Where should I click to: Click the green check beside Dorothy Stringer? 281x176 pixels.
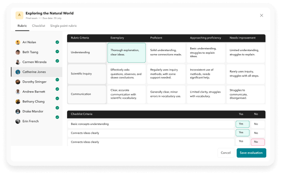57,80
